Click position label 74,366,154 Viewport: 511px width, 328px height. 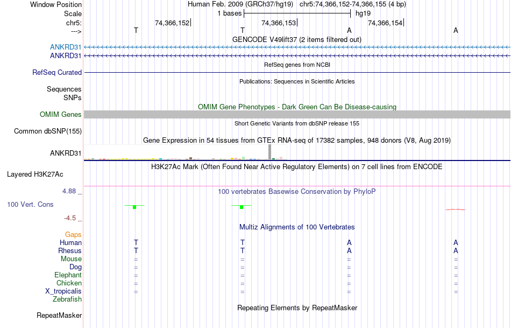(385, 23)
